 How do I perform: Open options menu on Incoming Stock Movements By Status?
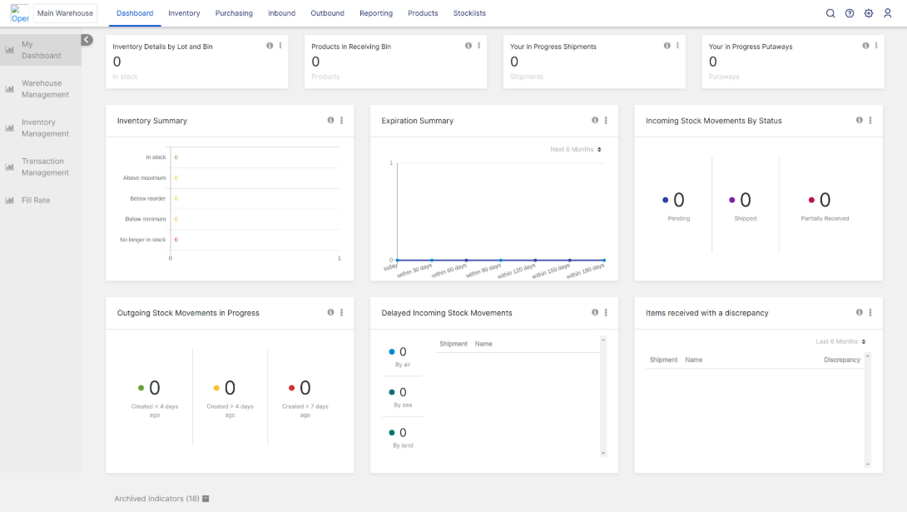point(870,121)
